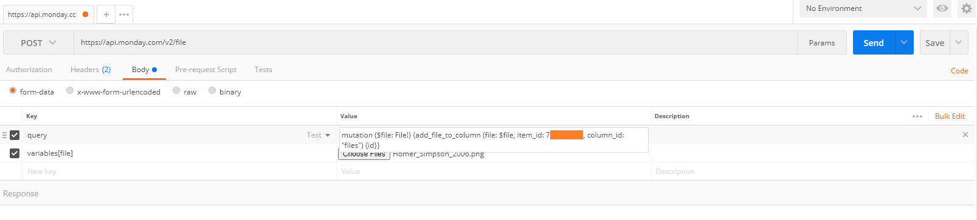Open the POST method dropdown
The image size is (977, 220).
[38, 43]
